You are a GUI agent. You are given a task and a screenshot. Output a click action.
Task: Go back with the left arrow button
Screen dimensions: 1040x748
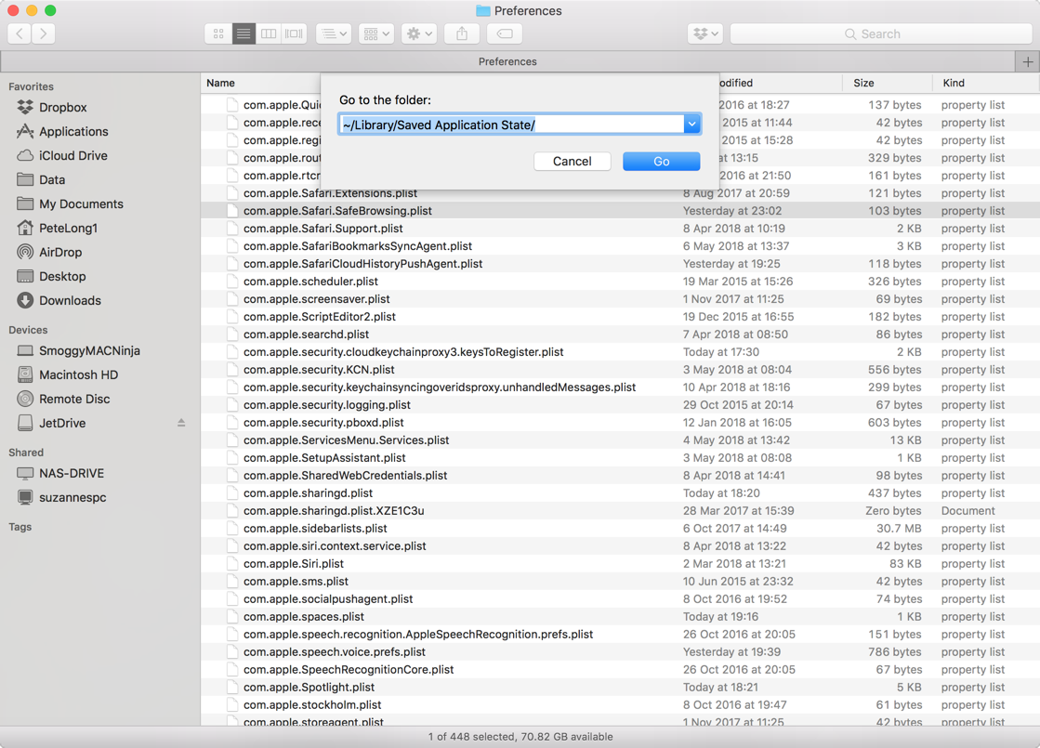coord(20,33)
